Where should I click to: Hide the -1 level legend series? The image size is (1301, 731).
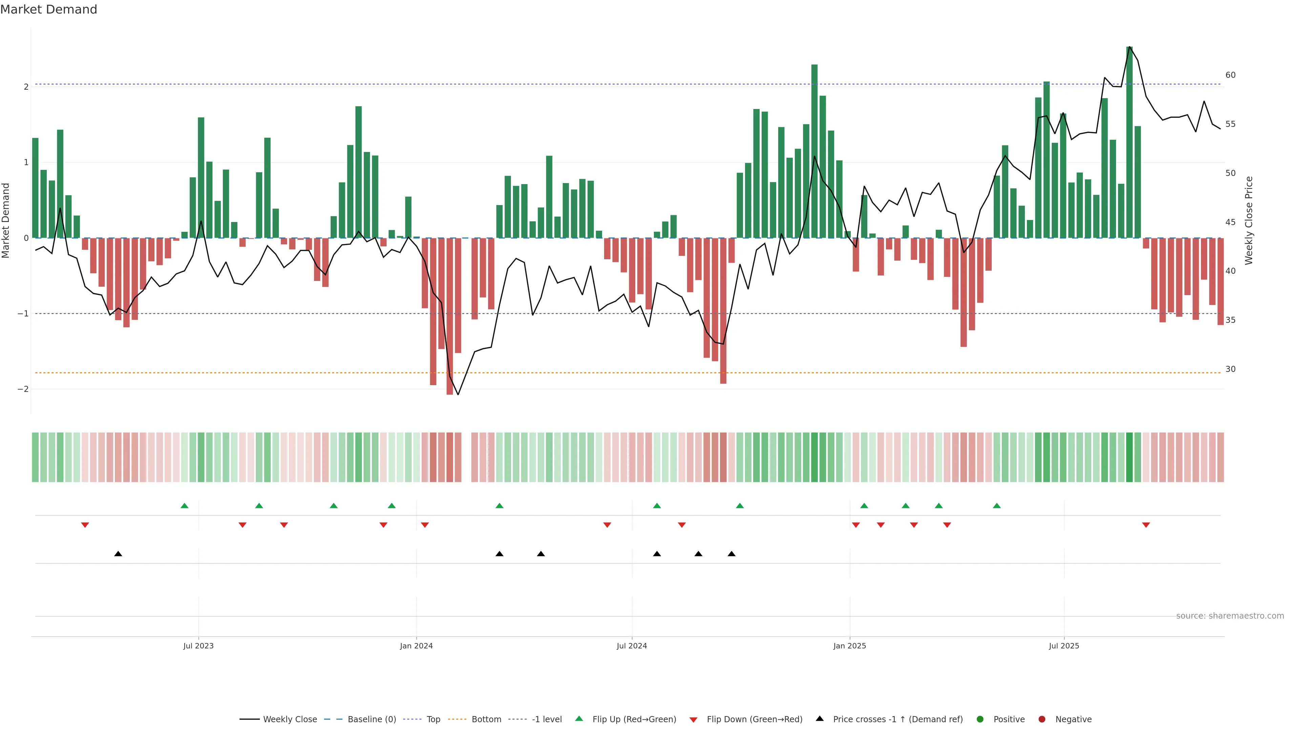546,719
